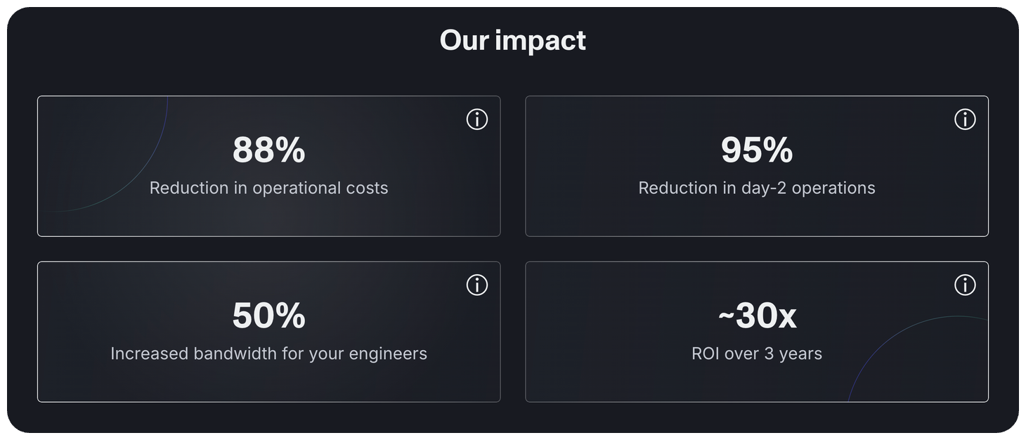The image size is (1026, 440).
Task: Open info icon on the ~30x card
Action: pos(965,285)
